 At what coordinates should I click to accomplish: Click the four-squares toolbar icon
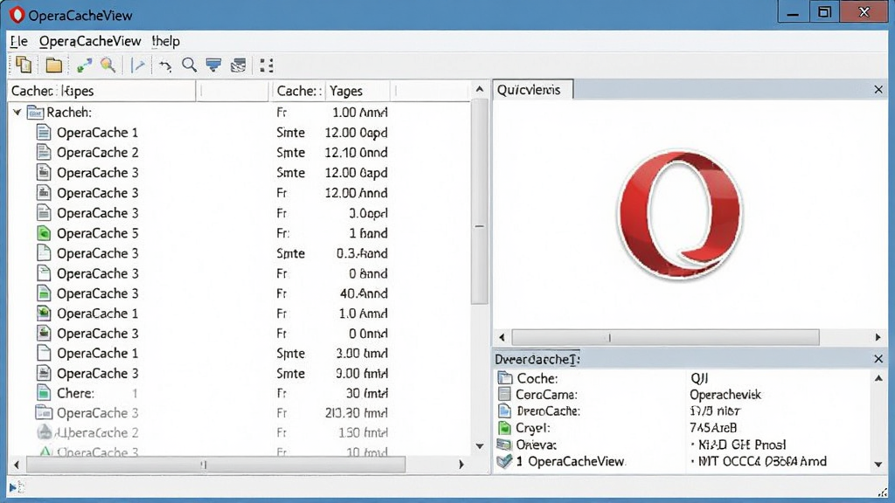tap(266, 65)
